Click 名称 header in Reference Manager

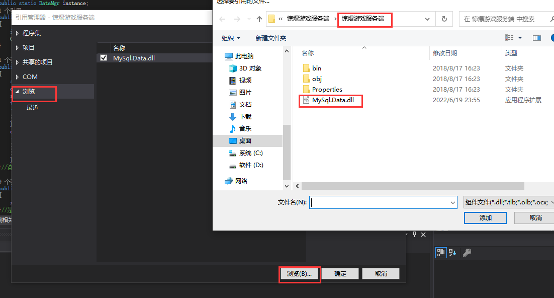[x=119, y=48]
